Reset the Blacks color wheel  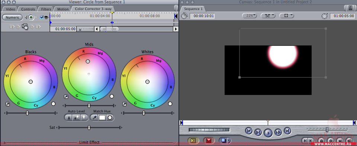[53, 104]
